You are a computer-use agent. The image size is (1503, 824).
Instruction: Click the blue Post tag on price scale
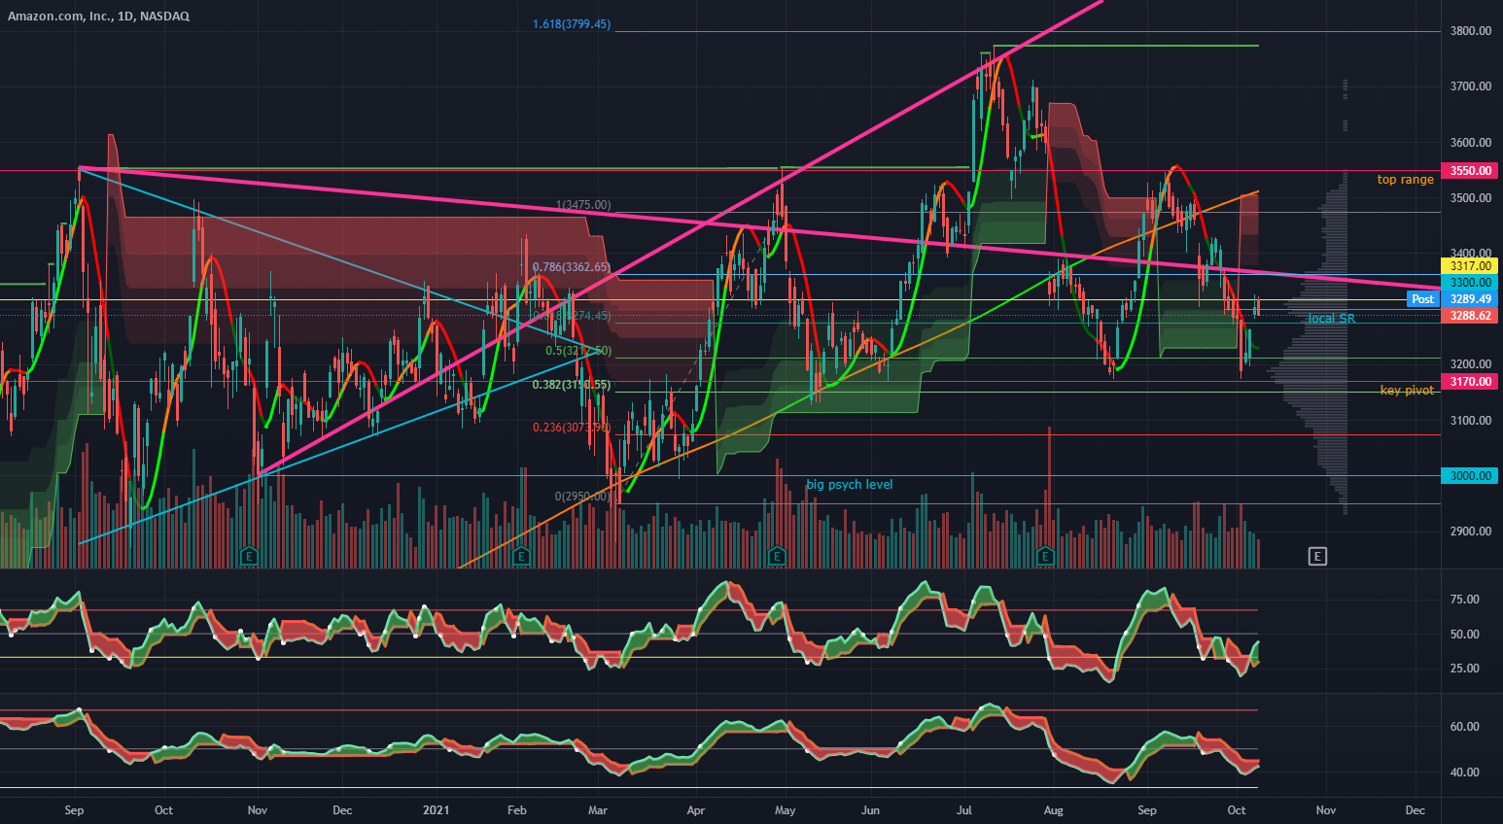coord(1422,299)
